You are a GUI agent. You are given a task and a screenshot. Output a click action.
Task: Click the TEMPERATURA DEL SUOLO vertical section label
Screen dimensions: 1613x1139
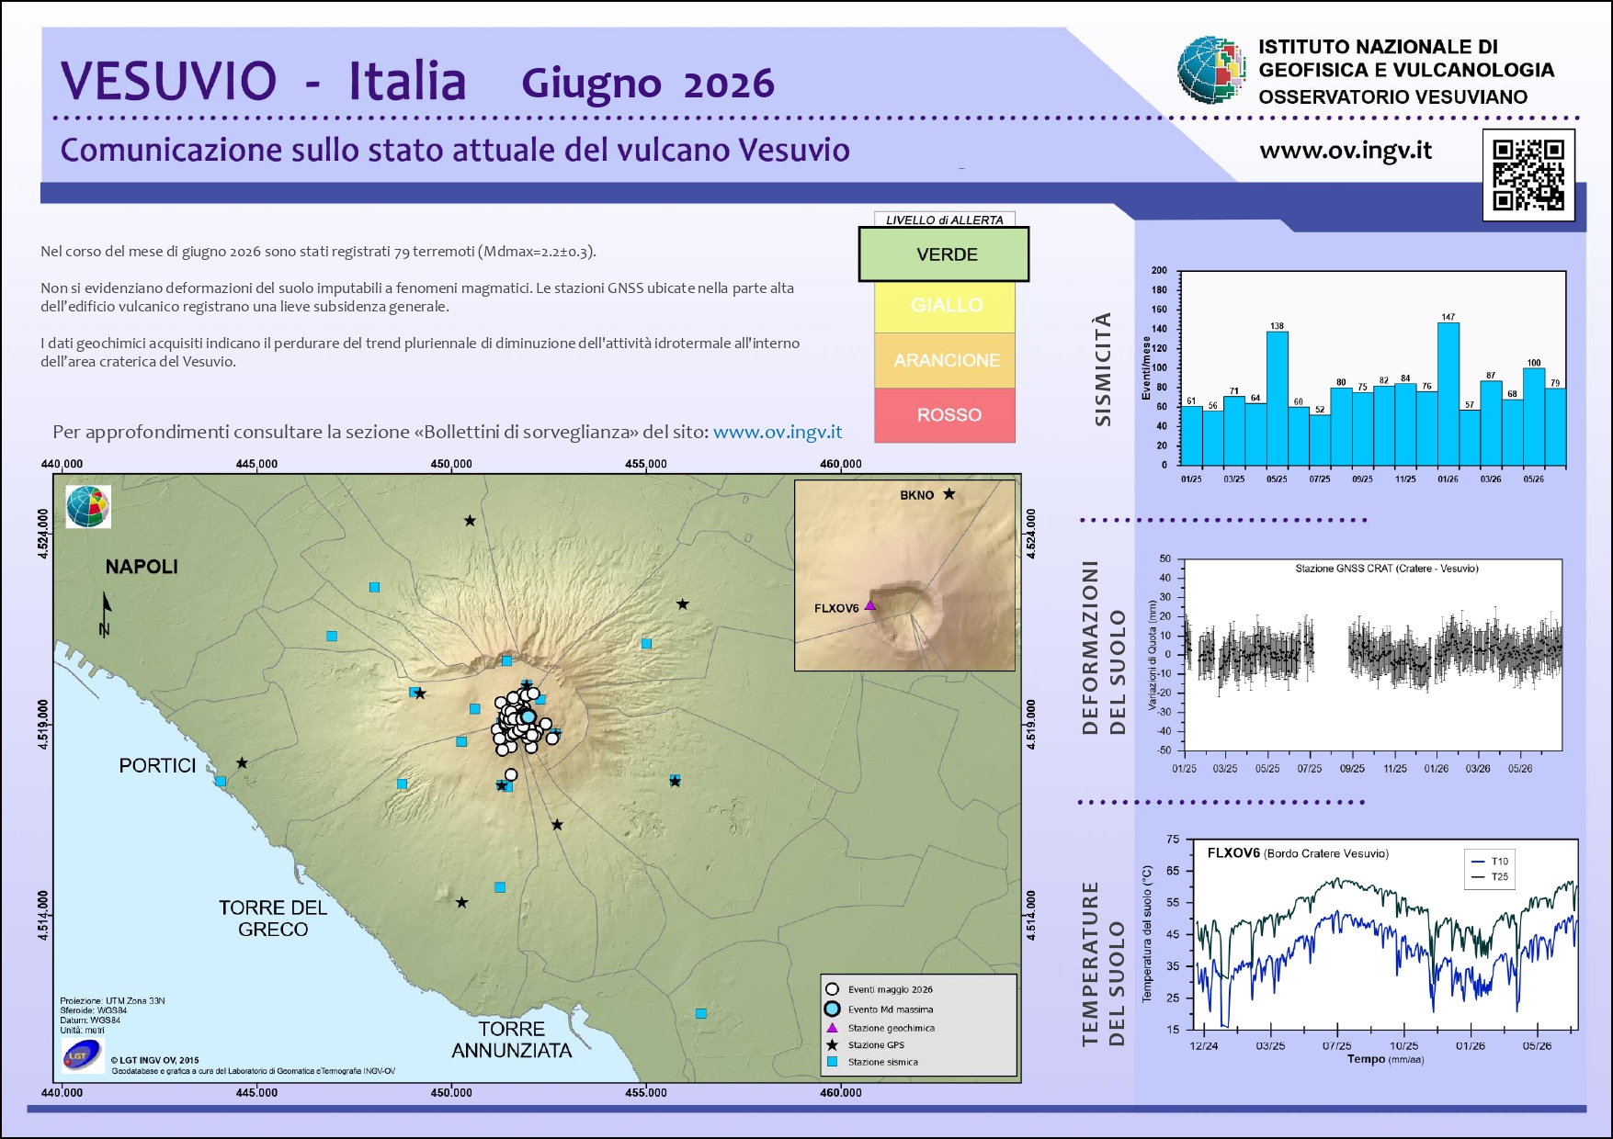coord(1104,964)
